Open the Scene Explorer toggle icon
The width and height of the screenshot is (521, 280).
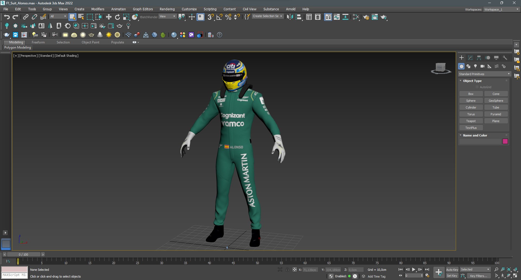pos(309,17)
